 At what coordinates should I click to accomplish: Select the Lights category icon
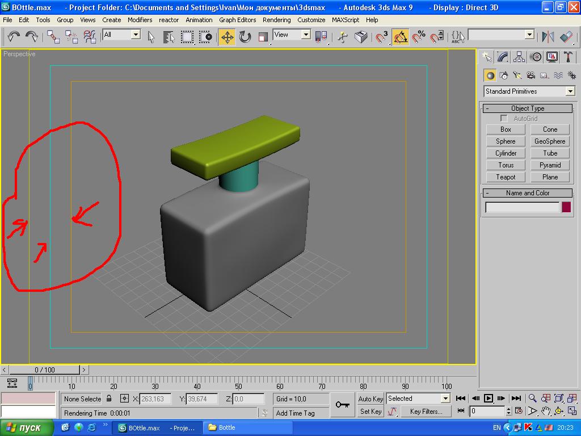(517, 75)
